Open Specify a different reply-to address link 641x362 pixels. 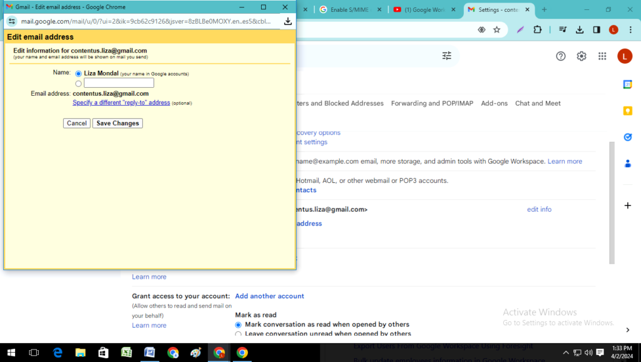click(x=121, y=102)
